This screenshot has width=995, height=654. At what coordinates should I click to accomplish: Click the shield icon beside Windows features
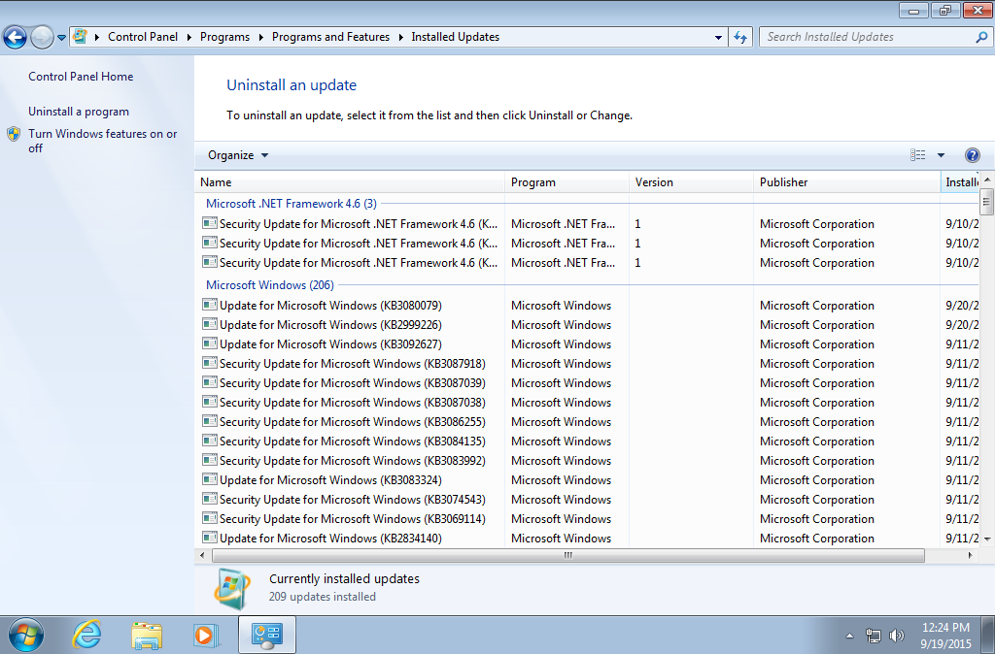tap(14, 134)
